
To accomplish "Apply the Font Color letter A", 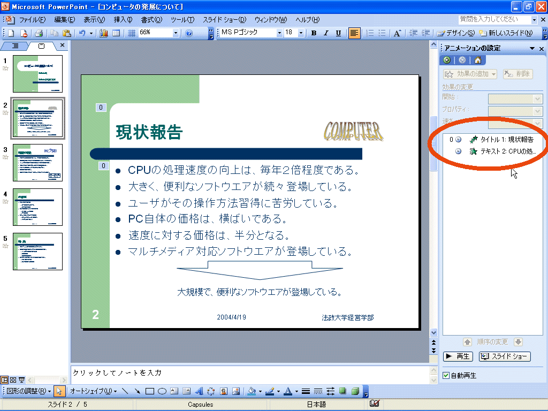I will tap(288, 391).
